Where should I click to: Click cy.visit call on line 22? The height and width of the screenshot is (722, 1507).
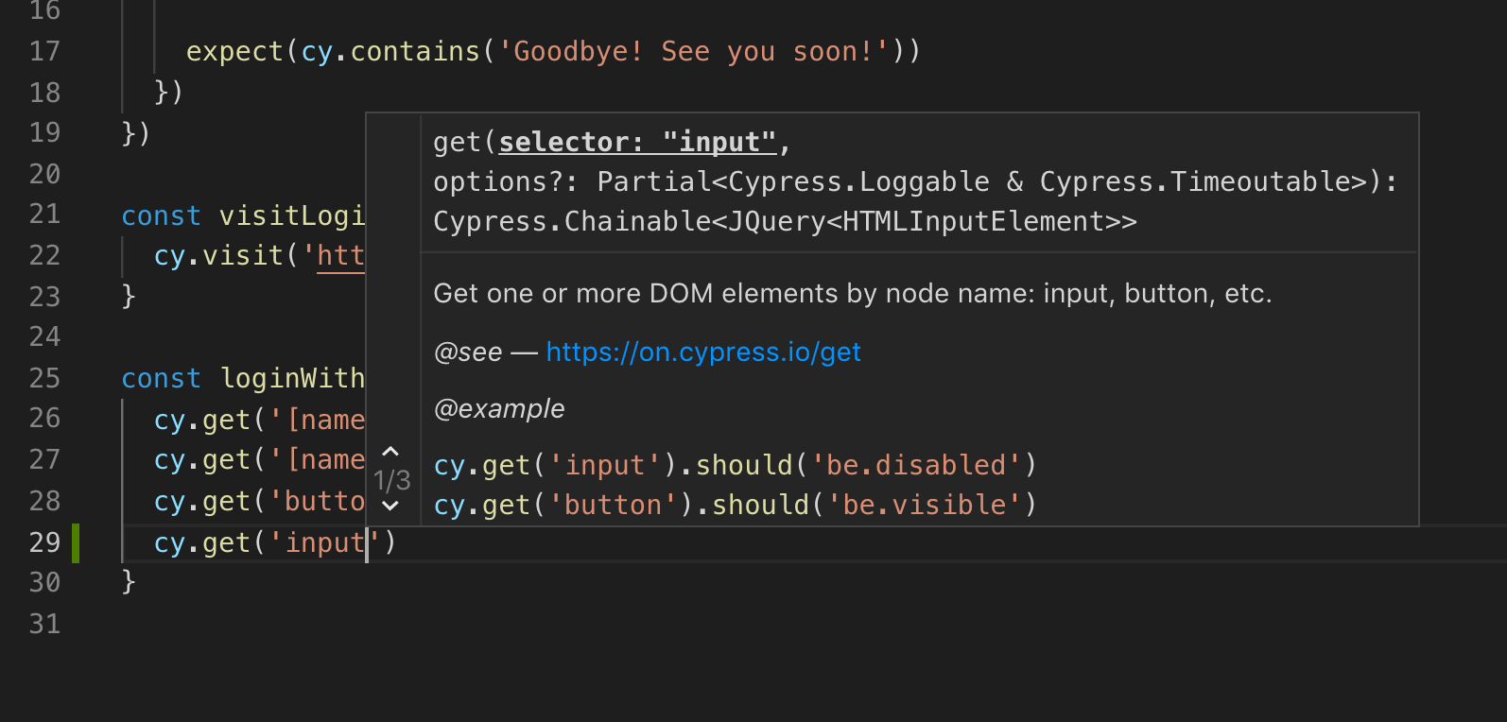(x=218, y=255)
